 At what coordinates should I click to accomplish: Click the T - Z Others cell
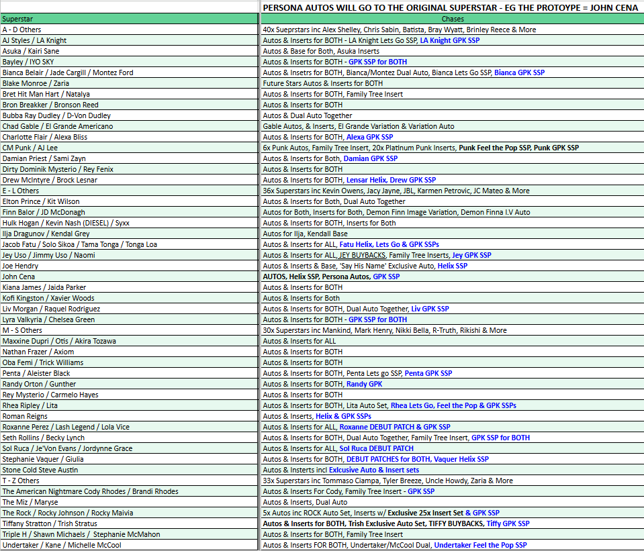130,481
